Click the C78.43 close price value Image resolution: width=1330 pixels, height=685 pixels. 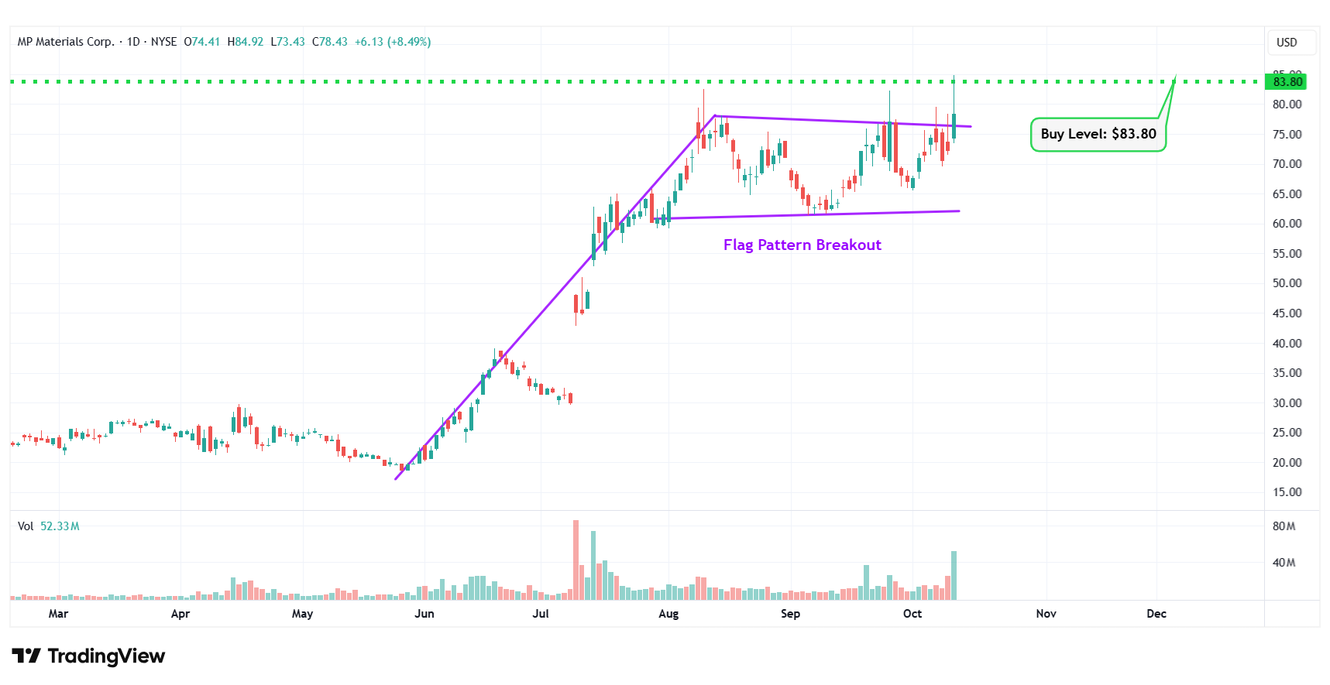pos(329,42)
